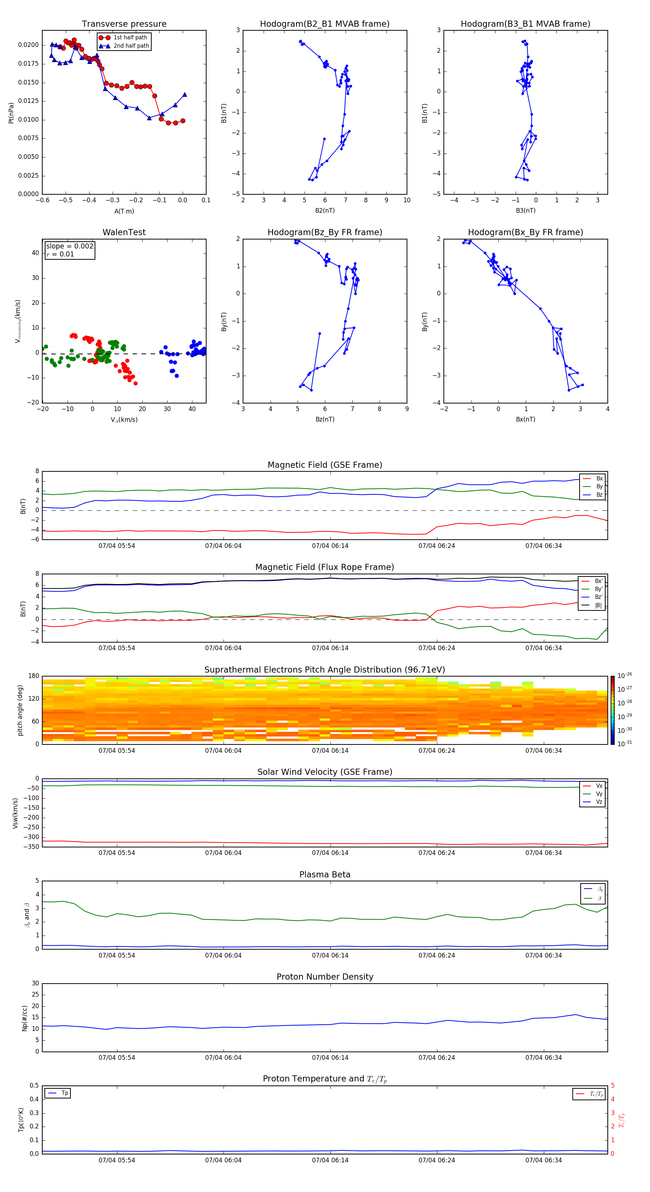
Task: Click the 'B3(nT)' x-axis label
Action: tap(525, 211)
